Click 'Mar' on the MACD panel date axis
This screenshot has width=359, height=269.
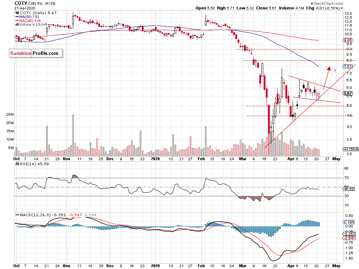243,266
